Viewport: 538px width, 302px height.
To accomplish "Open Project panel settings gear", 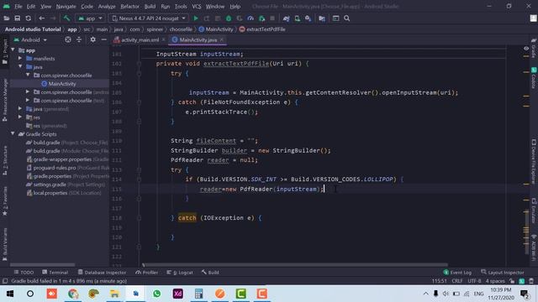I will pyautogui.click(x=92, y=39).
